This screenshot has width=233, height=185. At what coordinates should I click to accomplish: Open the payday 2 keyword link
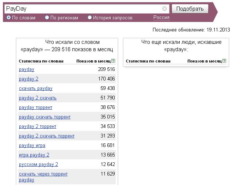coord(29,79)
